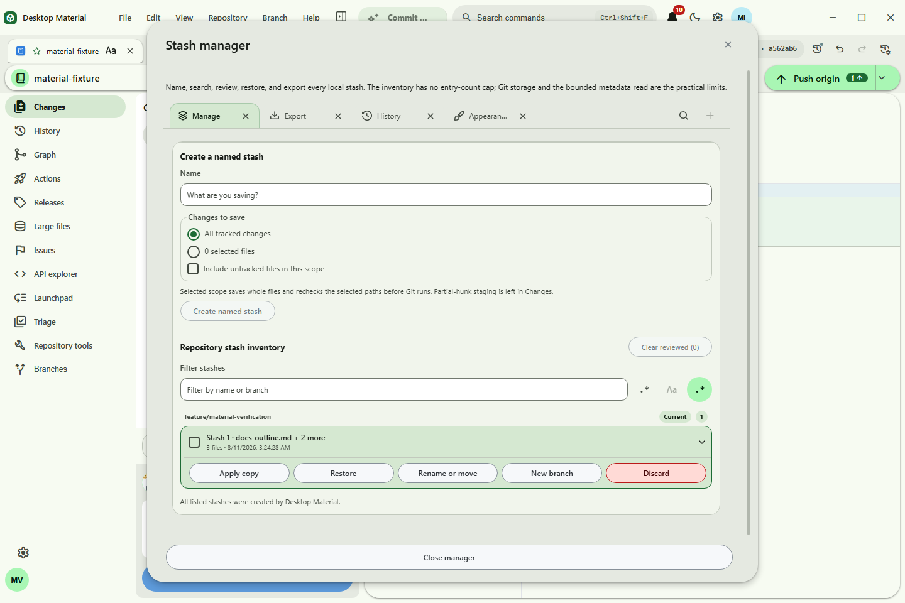Open the Graph view in sidebar
Screen dimensions: 905x603
click(x=65, y=155)
